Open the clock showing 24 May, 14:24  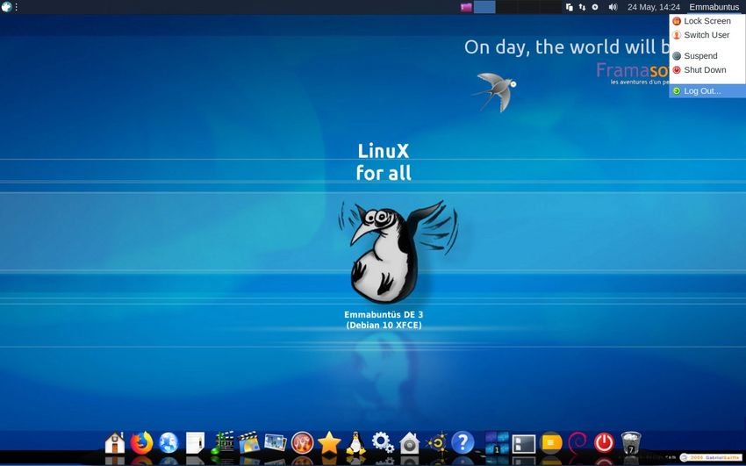tap(653, 7)
